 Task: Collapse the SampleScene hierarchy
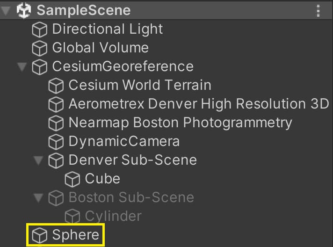coord(6,10)
